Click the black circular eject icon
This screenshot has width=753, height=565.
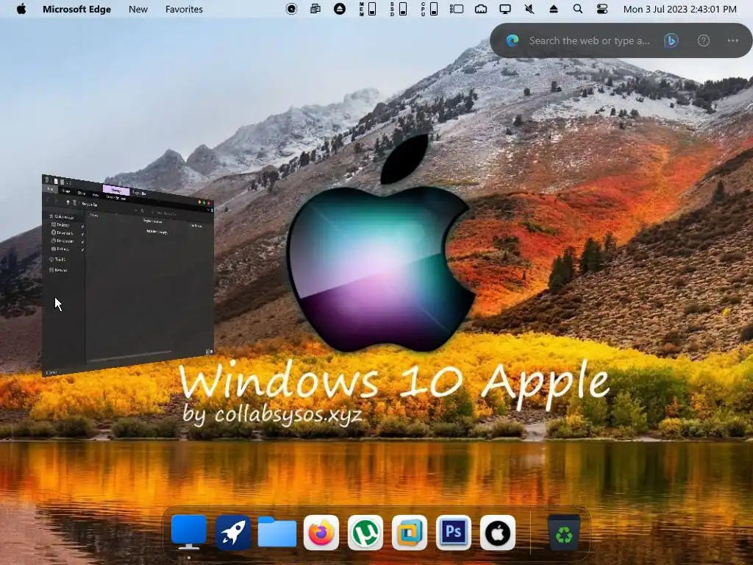340,9
